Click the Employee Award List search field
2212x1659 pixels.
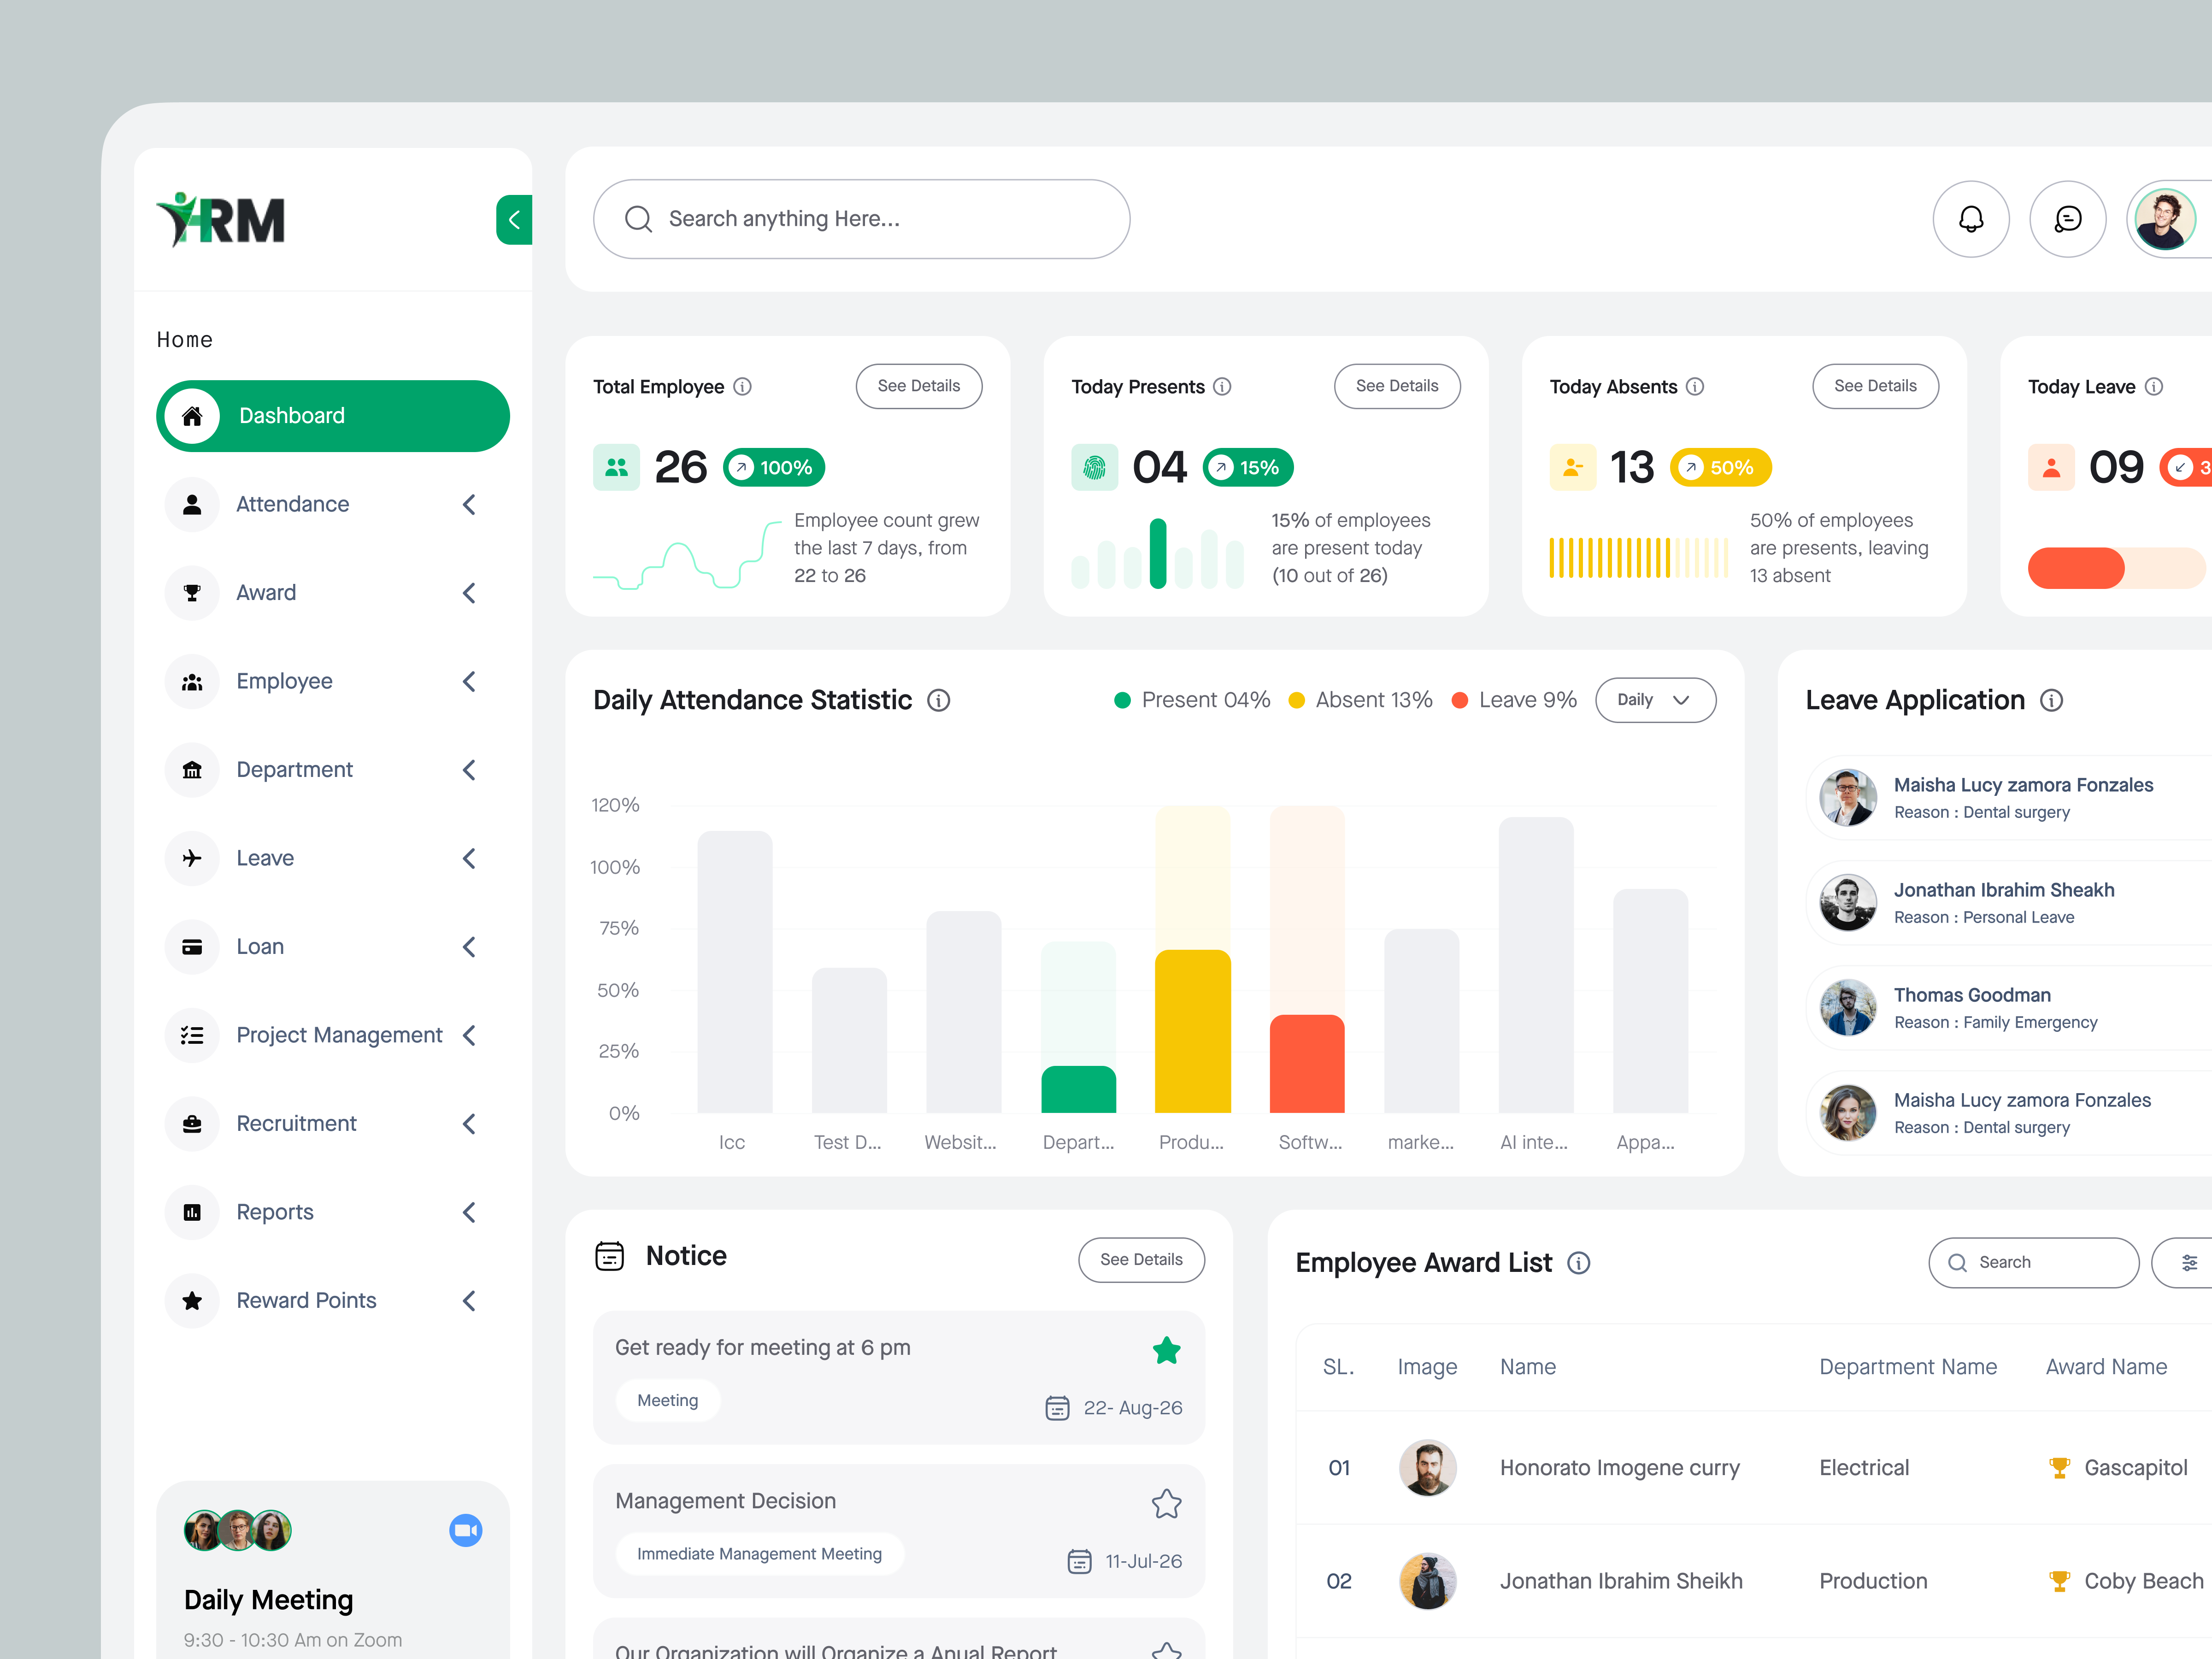pyautogui.click(x=2034, y=1263)
